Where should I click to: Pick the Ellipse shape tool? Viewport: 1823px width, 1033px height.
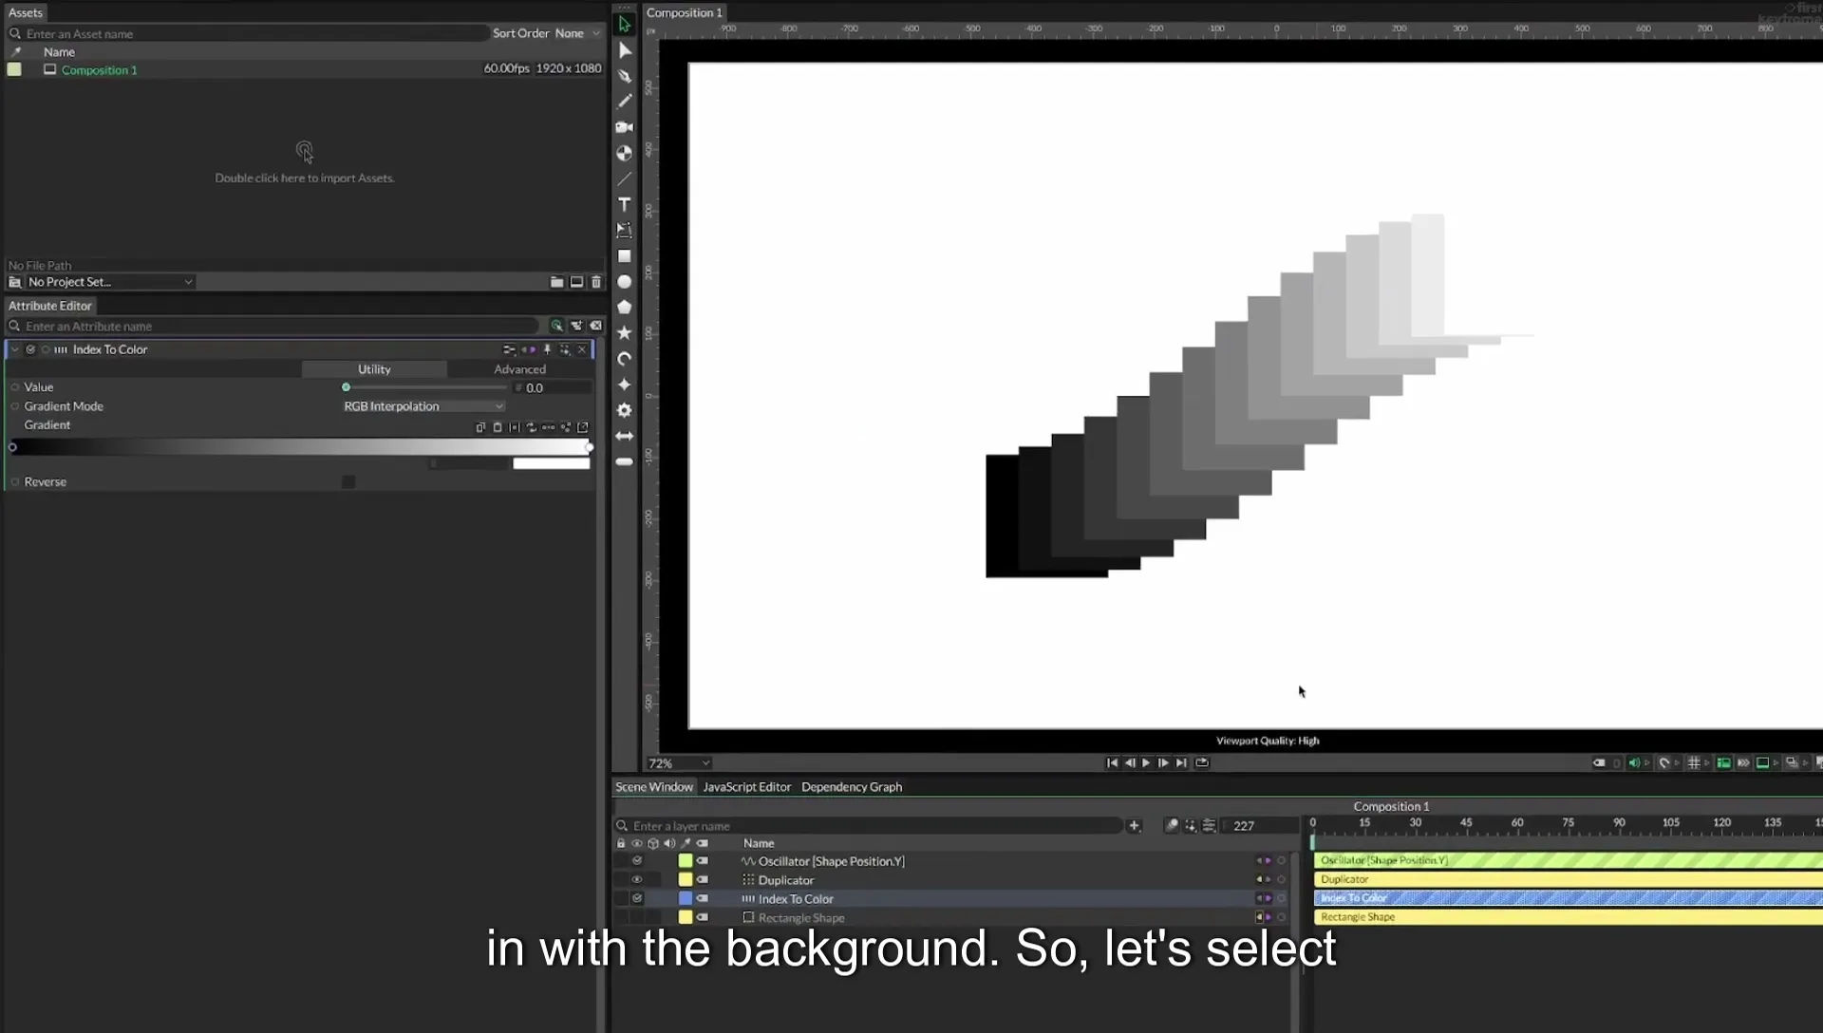tap(624, 282)
